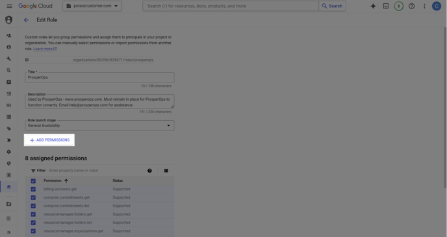The height and width of the screenshot is (237, 447).
Task: Click the page vertical scrollbar
Action: (x=445, y=108)
